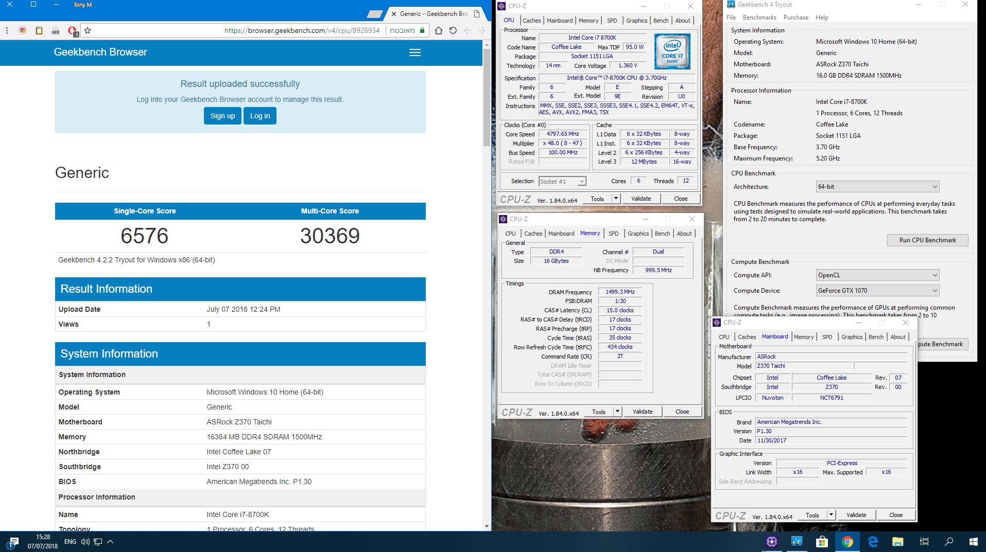Open Task View on taskbar
986x552 pixels.
coord(924,541)
